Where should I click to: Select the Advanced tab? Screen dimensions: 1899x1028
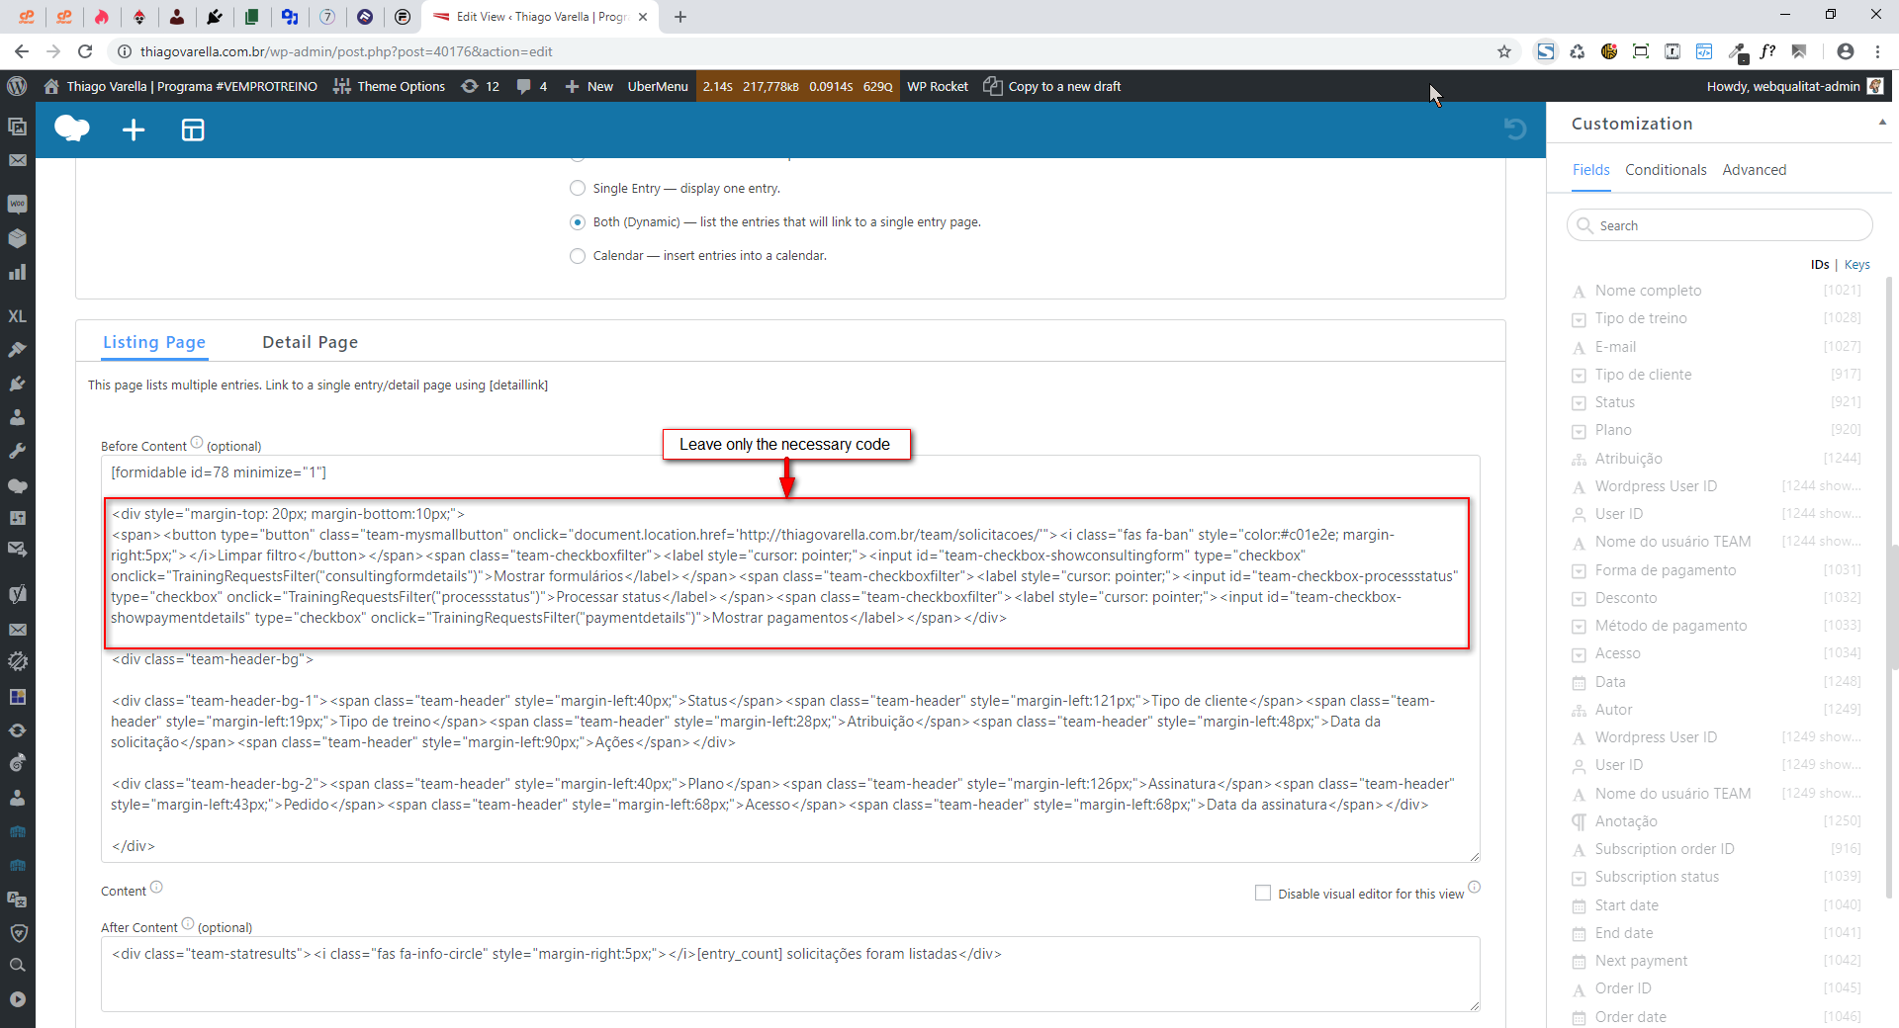pos(1754,170)
